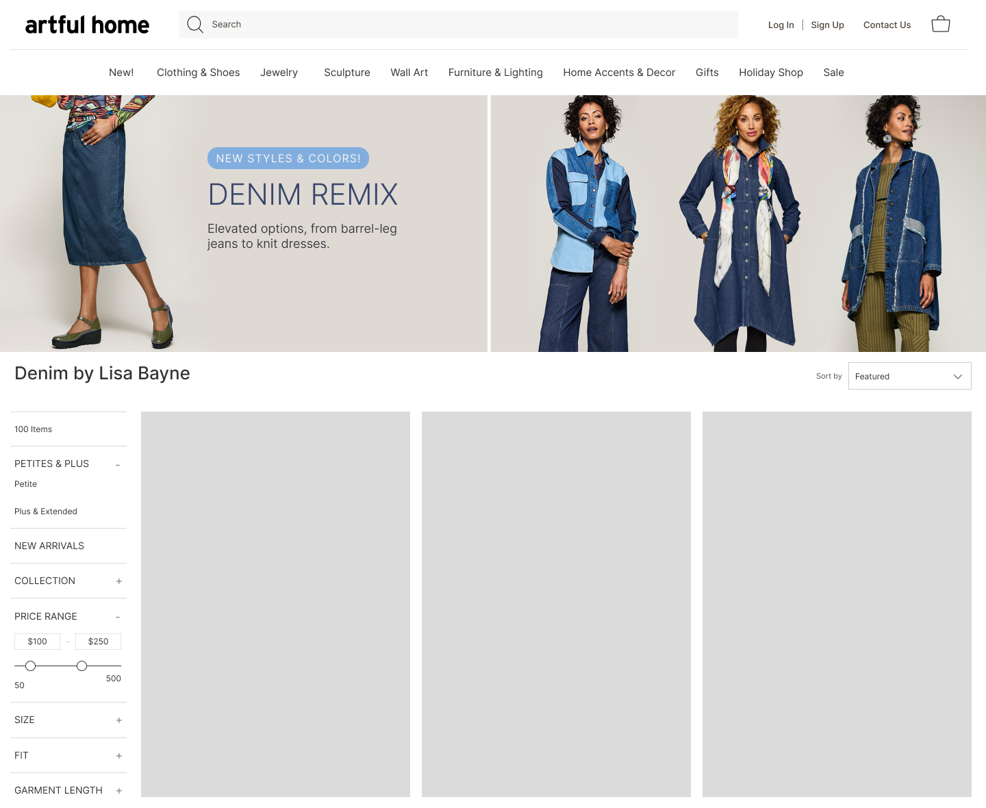Collapse the Price Range filter section

(118, 616)
